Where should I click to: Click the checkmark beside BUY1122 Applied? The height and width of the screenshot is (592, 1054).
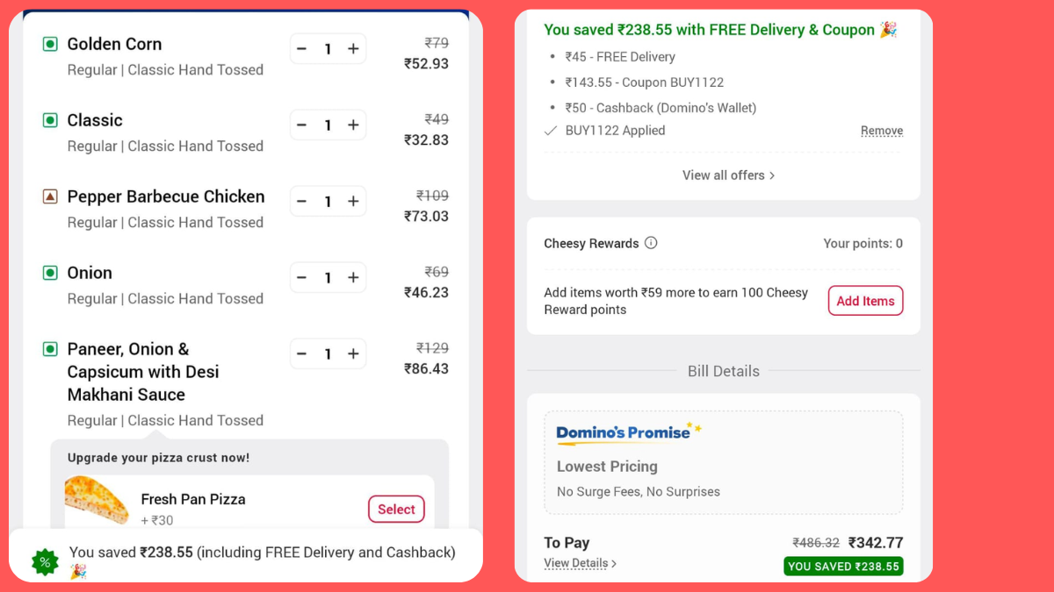coord(550,130)
